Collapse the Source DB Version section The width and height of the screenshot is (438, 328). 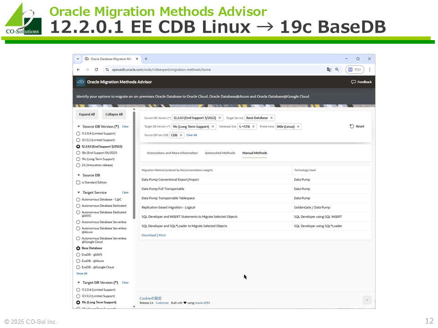coord(79,127)
